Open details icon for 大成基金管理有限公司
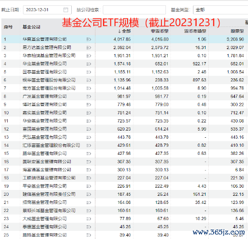Screen dimensions: 248x239 tap(89, 219)
